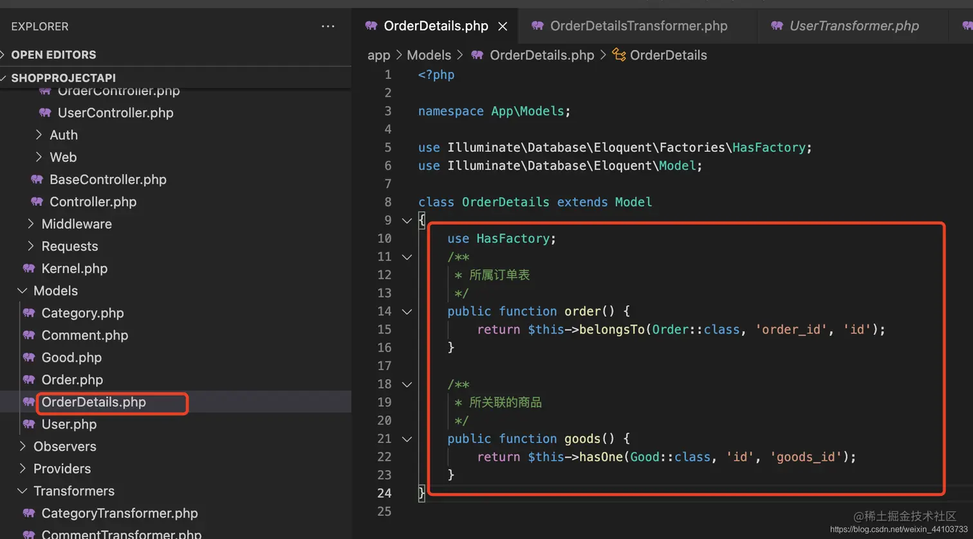Viewport: 973px width, 539px height.
Task: Open Order.php model file
Action: pyautogui.click(x=72, y=380)
